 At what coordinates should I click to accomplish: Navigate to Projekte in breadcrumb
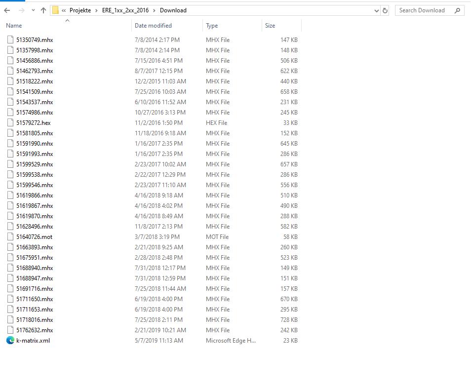(80, 10)
